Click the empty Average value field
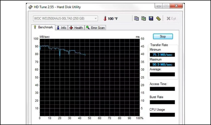 point(162,74)
